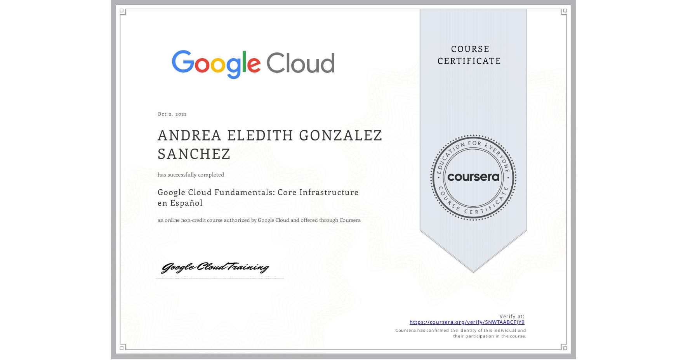Click the 'has successfully completed' text
The width and height of the screenshot is (688, 360).
coord(191,175)
